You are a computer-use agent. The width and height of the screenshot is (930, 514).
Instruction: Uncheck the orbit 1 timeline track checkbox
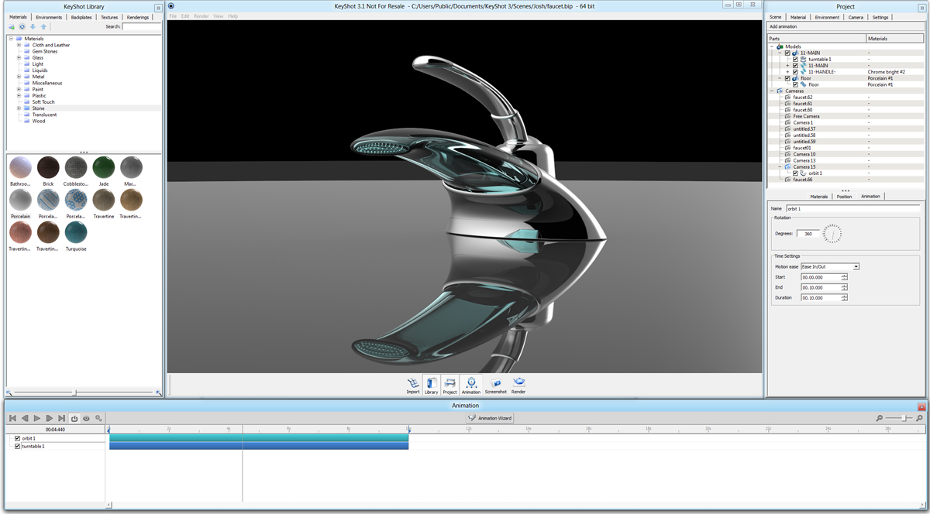click(x=18, y=438)
